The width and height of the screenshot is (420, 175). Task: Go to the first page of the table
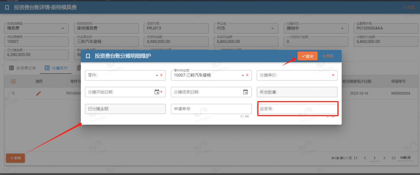tap(356, 158)
